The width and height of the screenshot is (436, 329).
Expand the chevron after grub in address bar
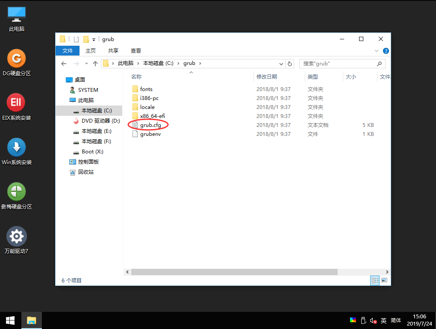click(200, 63)
